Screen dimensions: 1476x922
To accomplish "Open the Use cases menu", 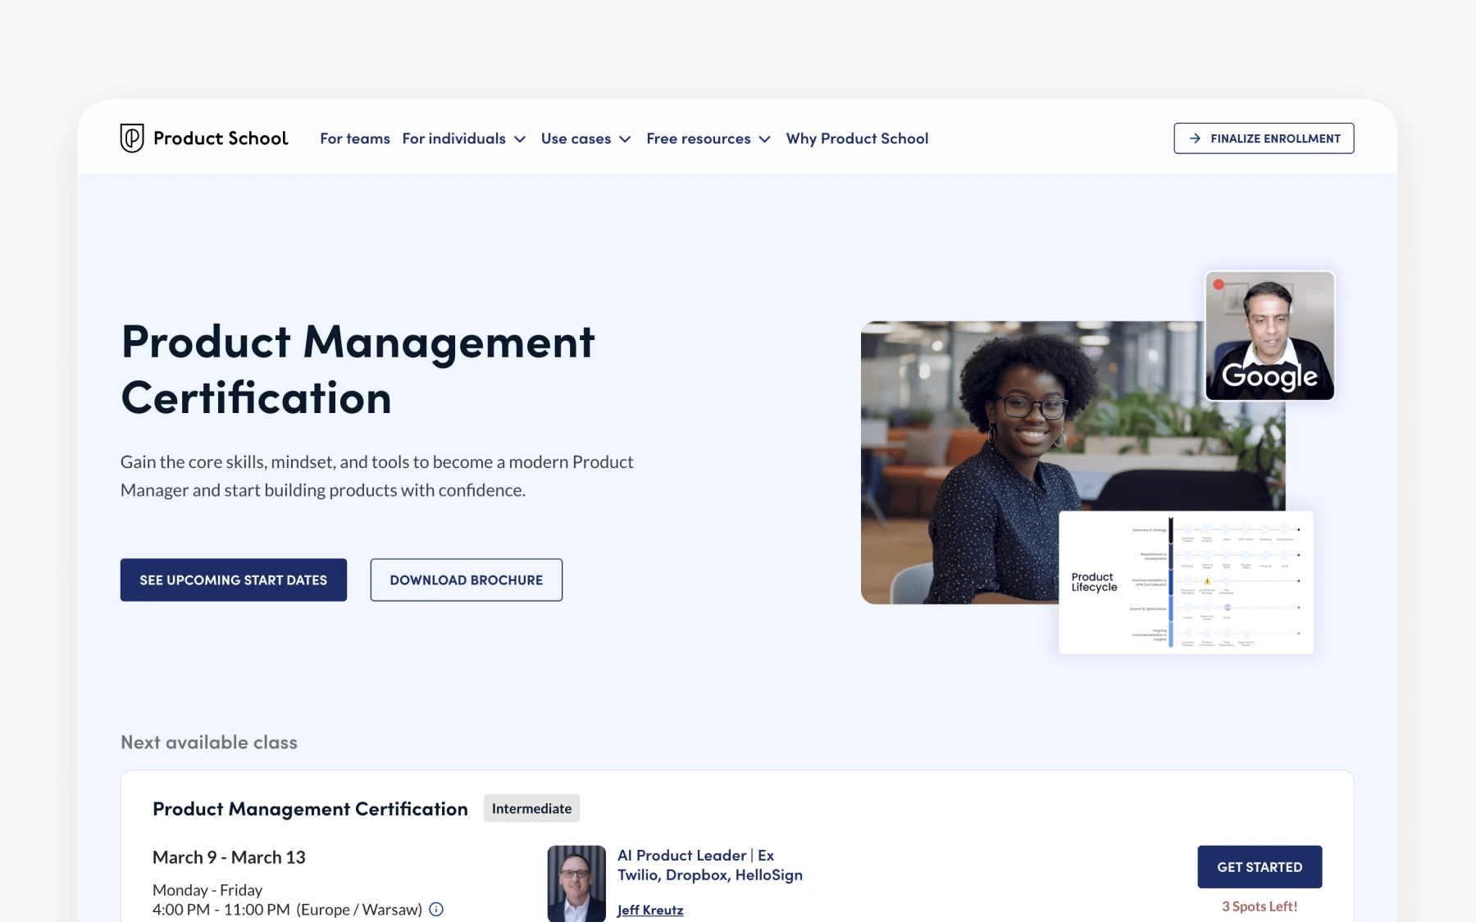I will (576, 139).
